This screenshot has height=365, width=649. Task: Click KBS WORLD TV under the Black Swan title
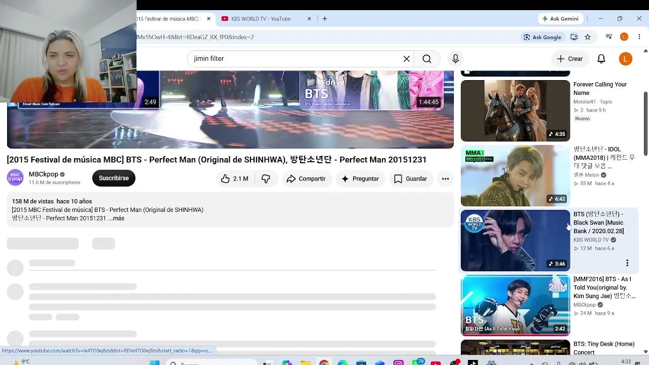point(591,240)
